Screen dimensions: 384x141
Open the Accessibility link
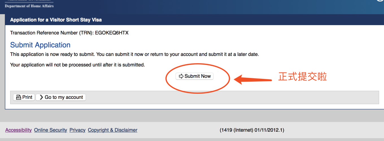(x=18, y=130)
